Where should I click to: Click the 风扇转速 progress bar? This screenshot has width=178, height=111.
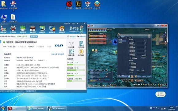(76, 81)
